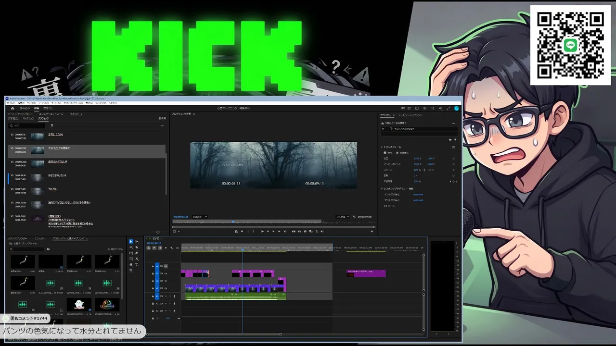The height and width of the screenshot is (346, 616).
Task: Click the Reset Transform icon in Properties
Action: coord(454,147)
